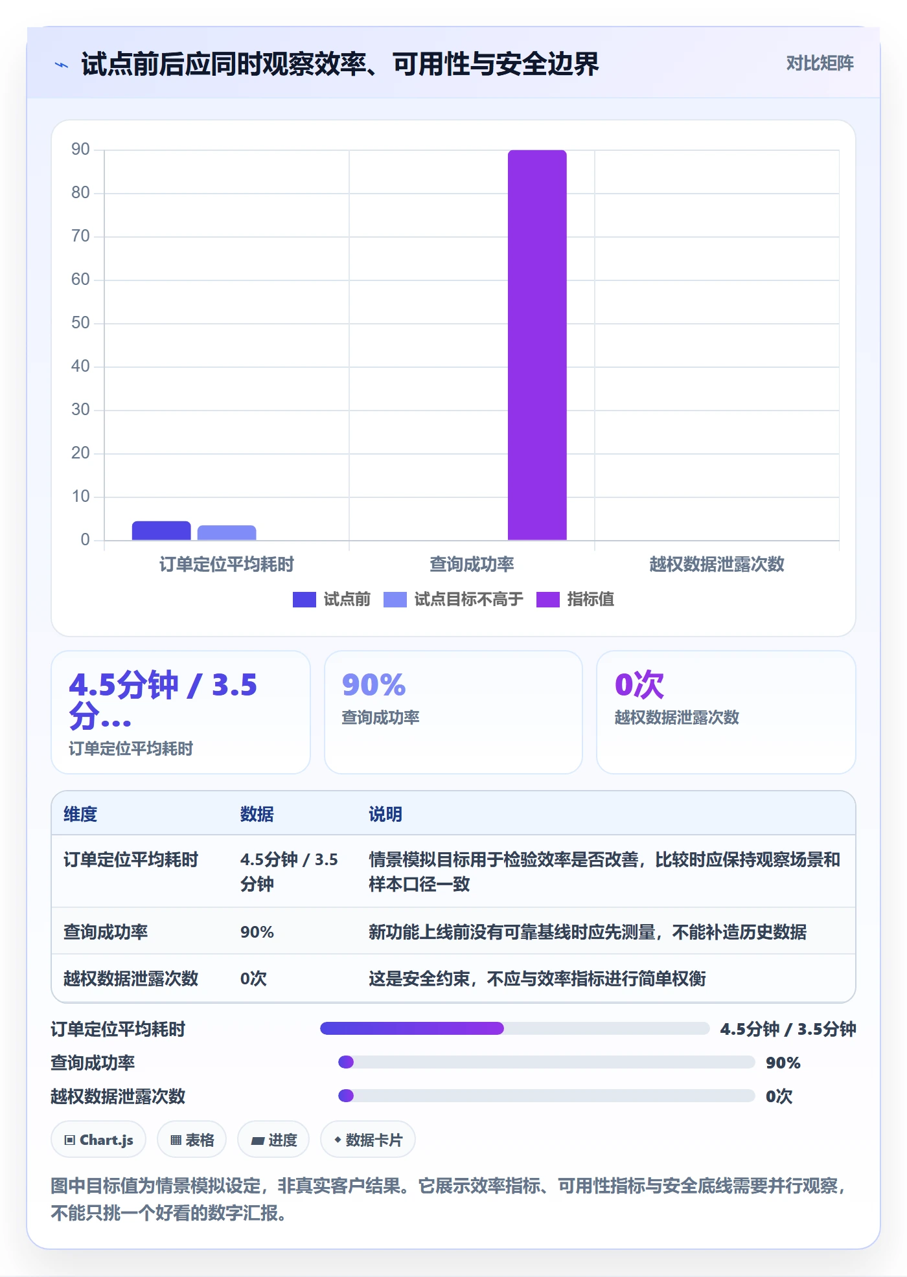Image resolution: width=907 pixels, height=1277 pixels.
Task: Click the footnote starting 图中目标值为情景模拟设定
Action: tap(447, 1199)
